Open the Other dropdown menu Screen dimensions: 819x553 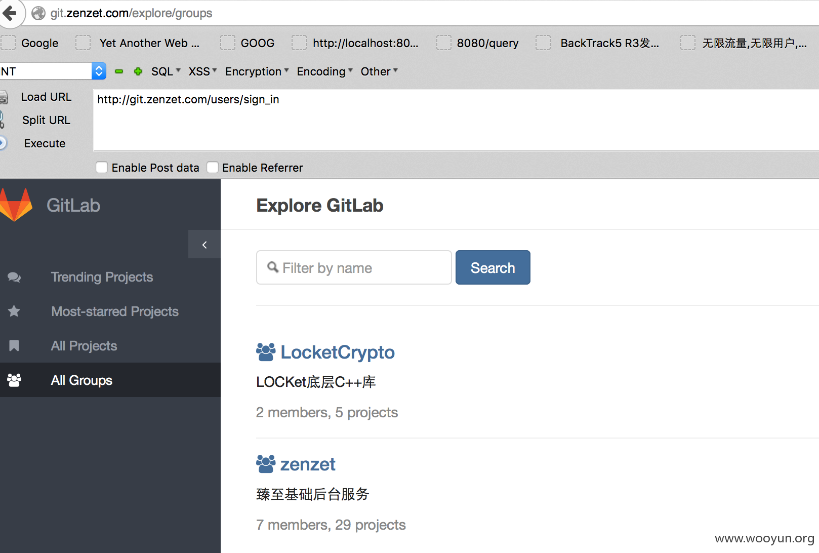point(379,71)
